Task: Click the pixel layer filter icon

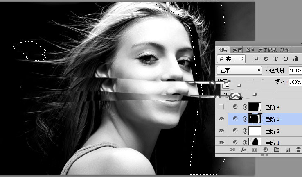Action: click(x=257, y=59)
